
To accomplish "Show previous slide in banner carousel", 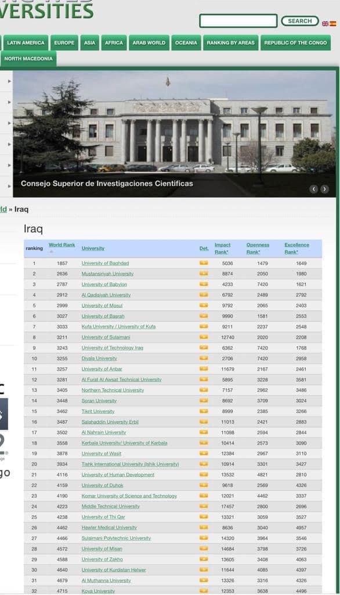I will pos(313,189).
